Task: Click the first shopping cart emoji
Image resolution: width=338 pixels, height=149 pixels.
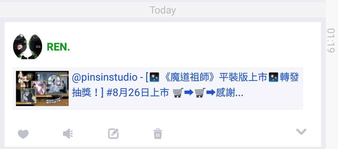Action: point(178,93)
